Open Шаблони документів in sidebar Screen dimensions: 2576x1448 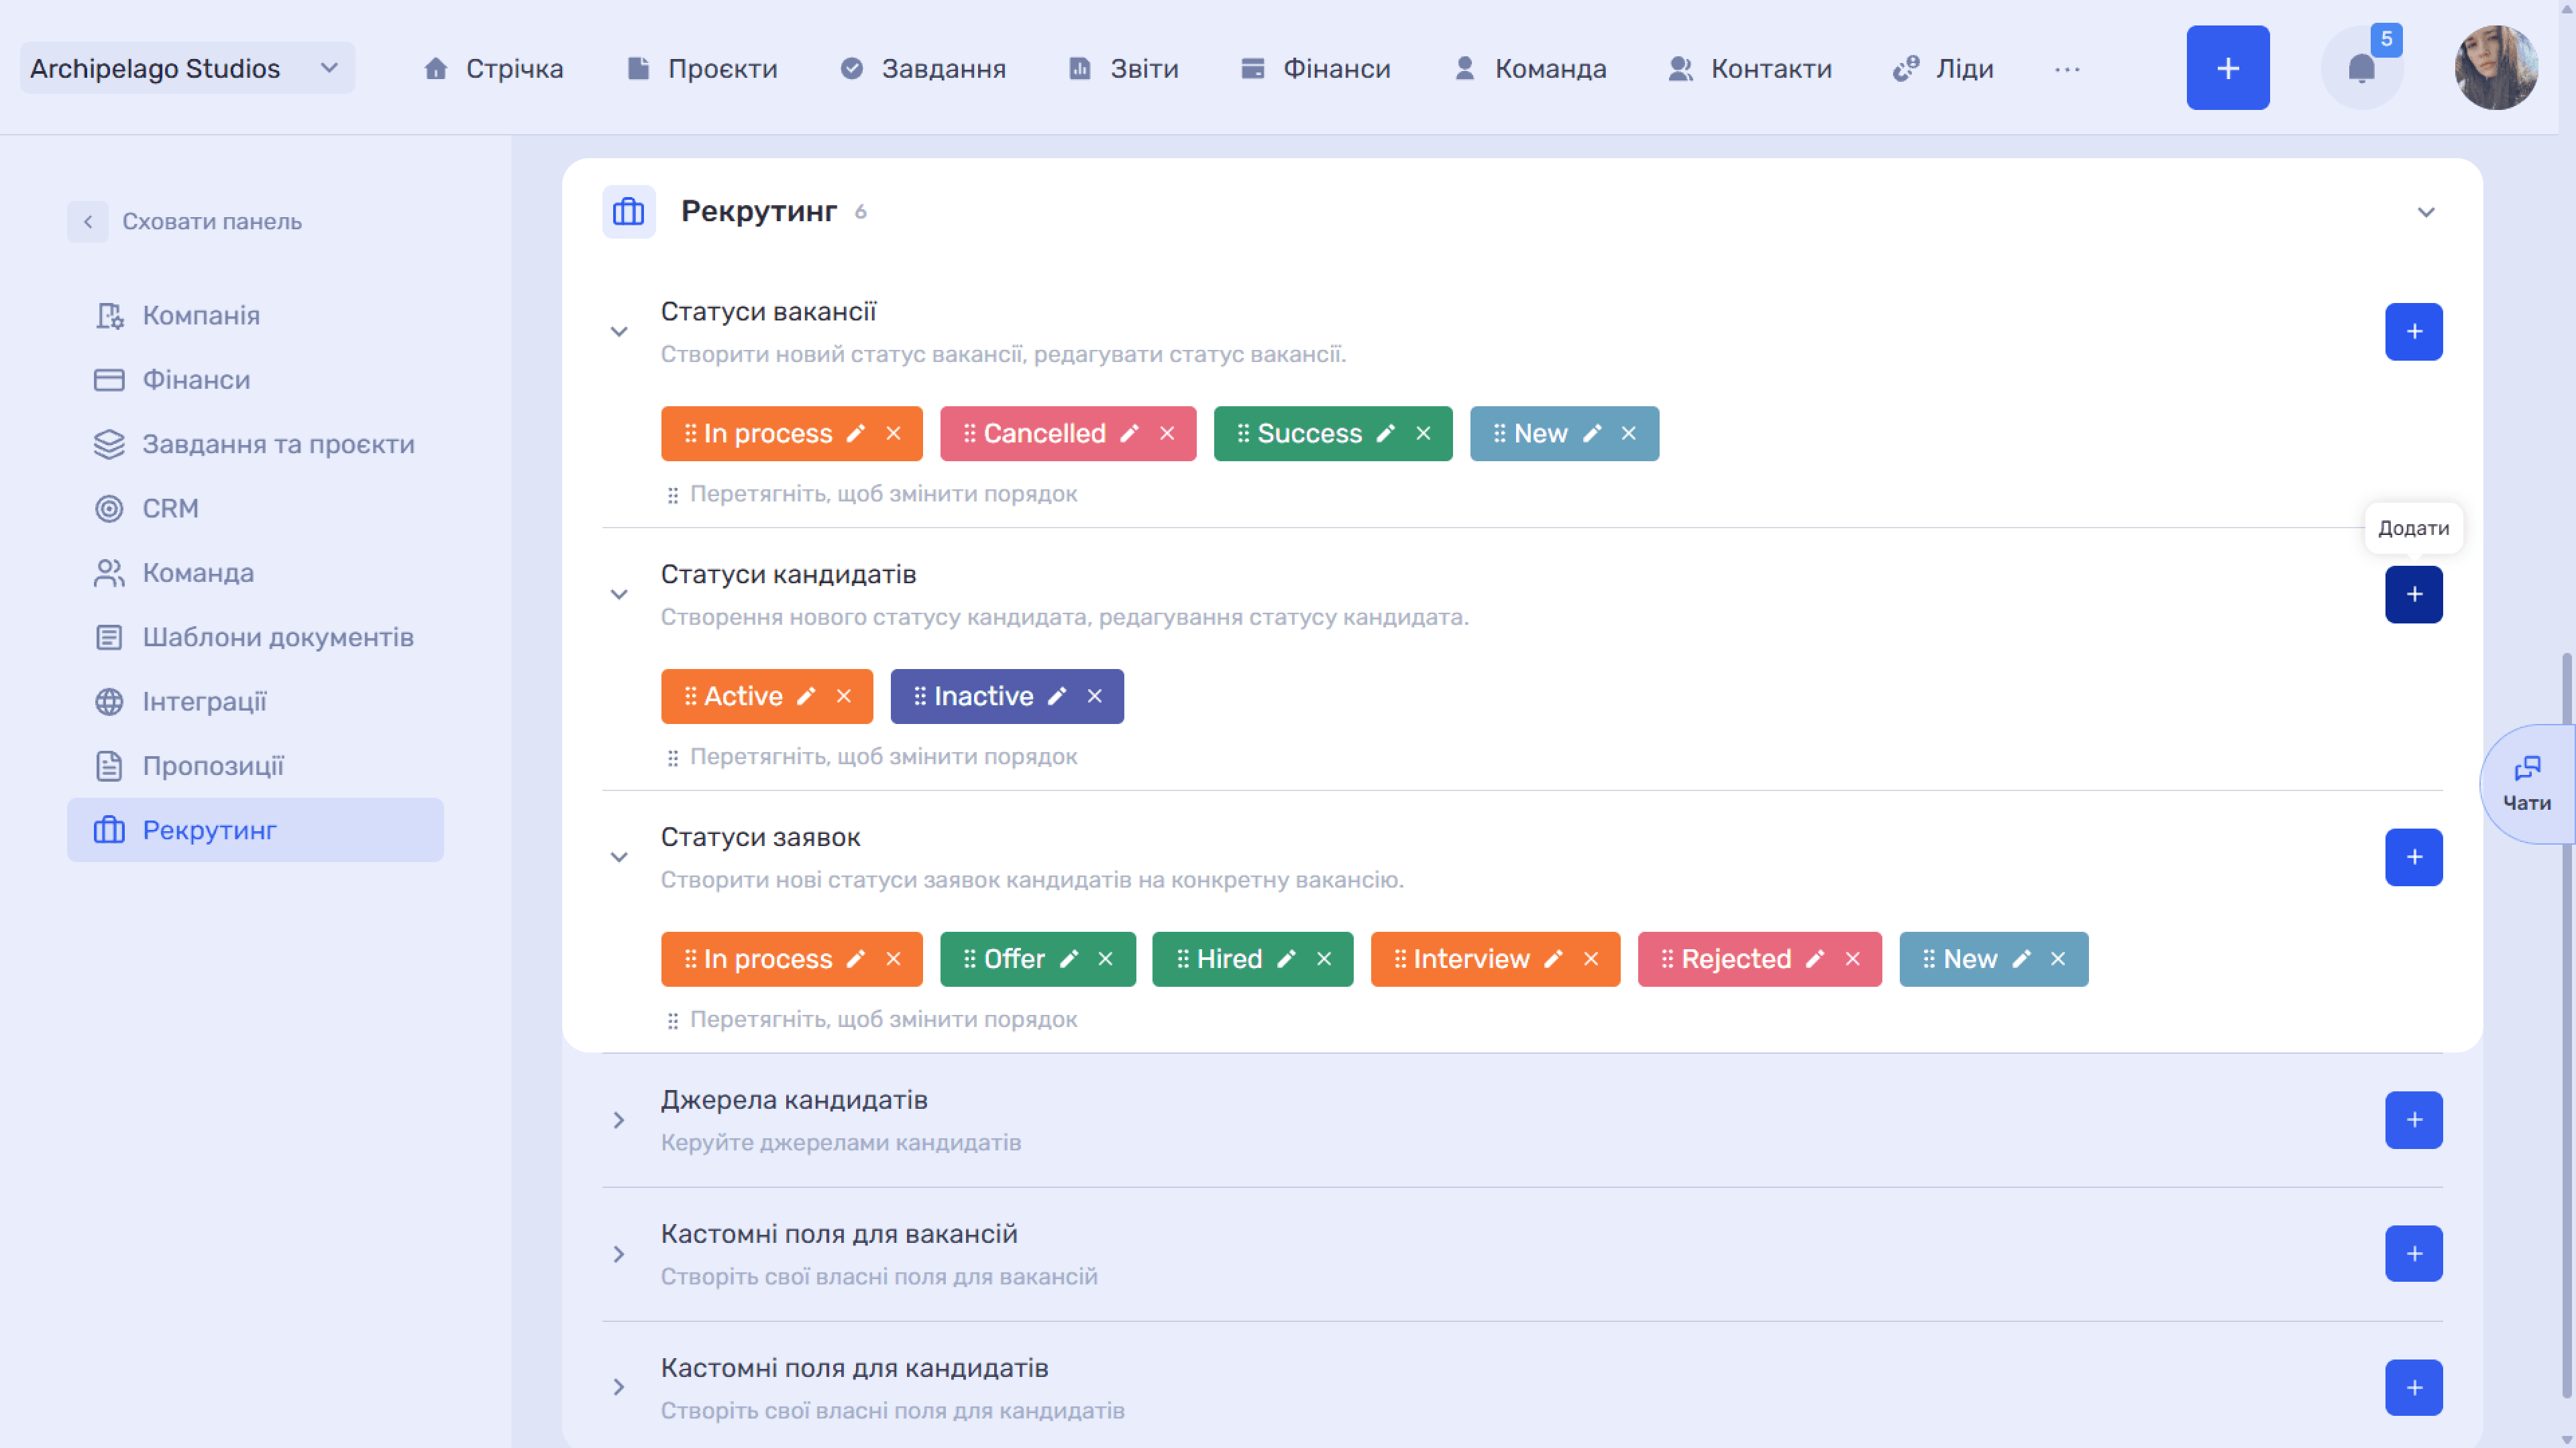(255, 638)
